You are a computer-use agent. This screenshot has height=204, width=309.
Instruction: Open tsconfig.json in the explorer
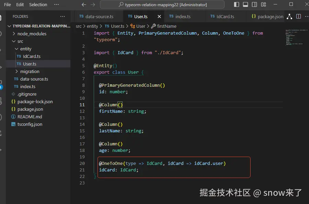[x=30, y=124]
